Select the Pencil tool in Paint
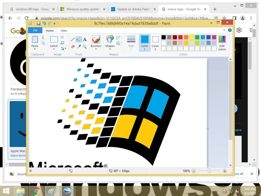 [x=73, y=40]
